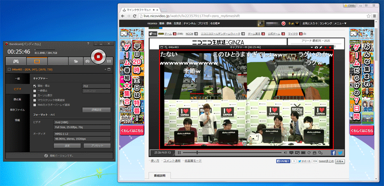
Task: Click fullscreen rectangle icon on capture overlay bar
Action: pos(162,47)
